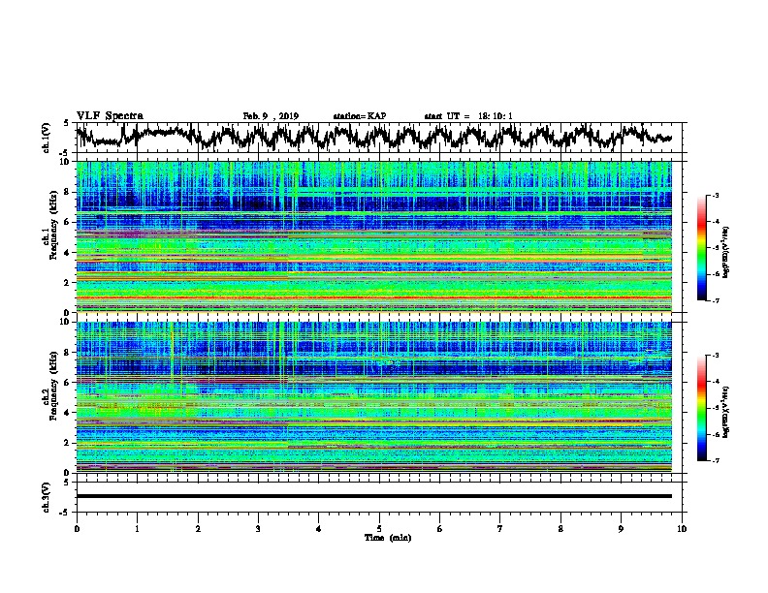Viewport: 768px width, 593px height.
Task: Click time axis tick label '8'
Action: click(x=560, y=529)
